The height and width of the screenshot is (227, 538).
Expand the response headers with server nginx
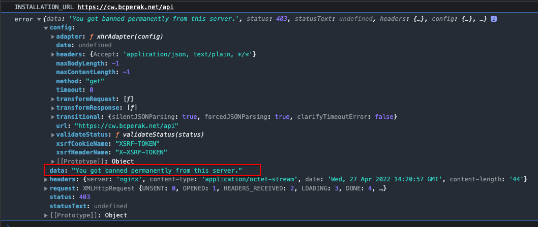pos(46,179)
